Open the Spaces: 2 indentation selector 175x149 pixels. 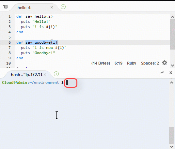point(150,63)
